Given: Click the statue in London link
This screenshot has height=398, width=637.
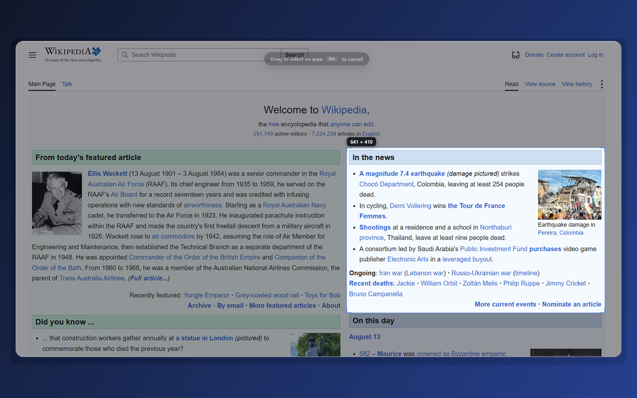Looking at the screenshot, I should tap(204, 338).
